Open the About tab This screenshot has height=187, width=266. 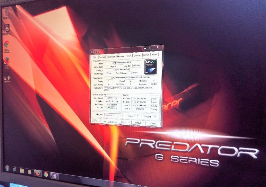154,54
